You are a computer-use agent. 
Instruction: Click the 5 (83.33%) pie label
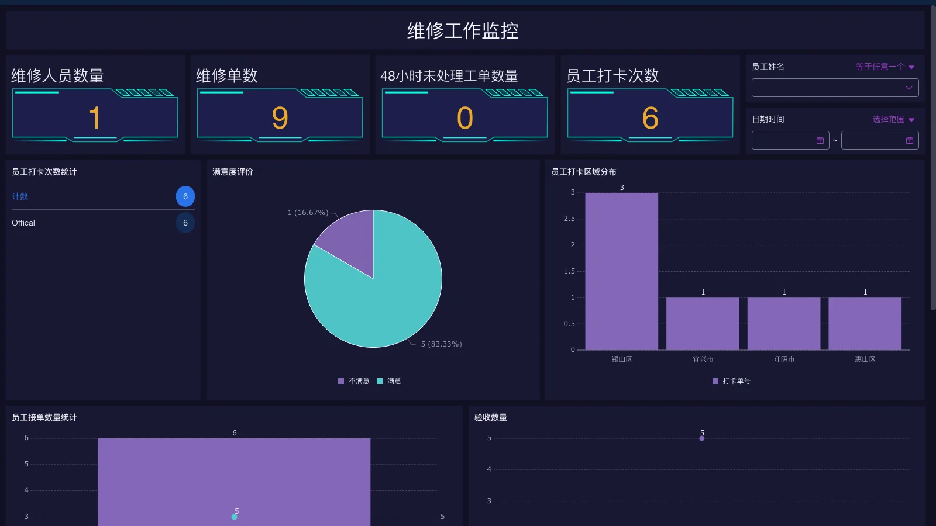click(x=442, y=344)
